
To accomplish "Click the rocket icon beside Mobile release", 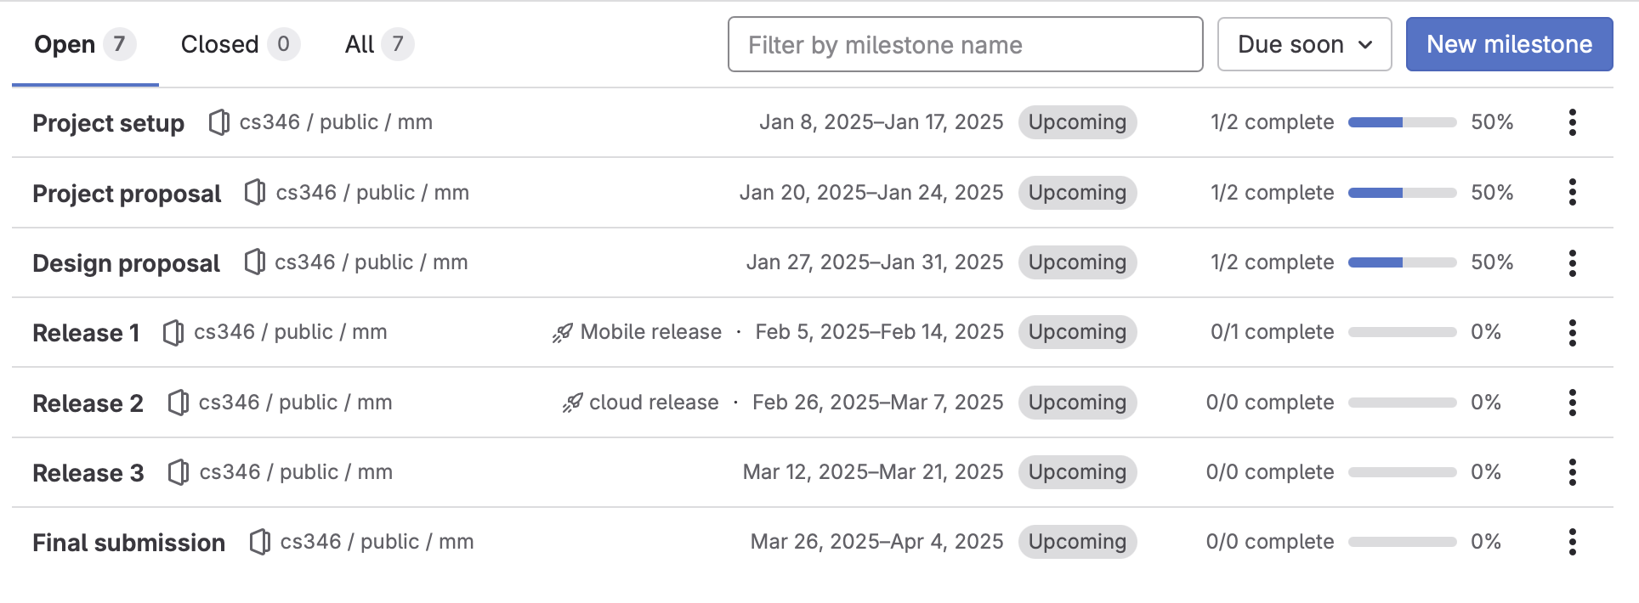I will tap(562, 333).
